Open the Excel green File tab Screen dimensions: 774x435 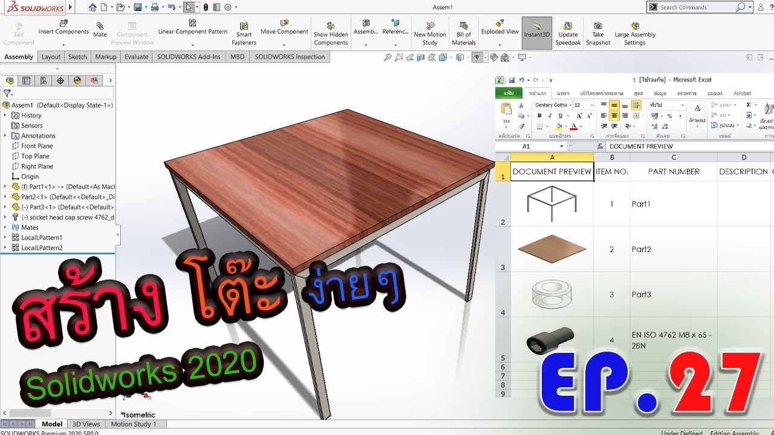(x=509, y=93)
